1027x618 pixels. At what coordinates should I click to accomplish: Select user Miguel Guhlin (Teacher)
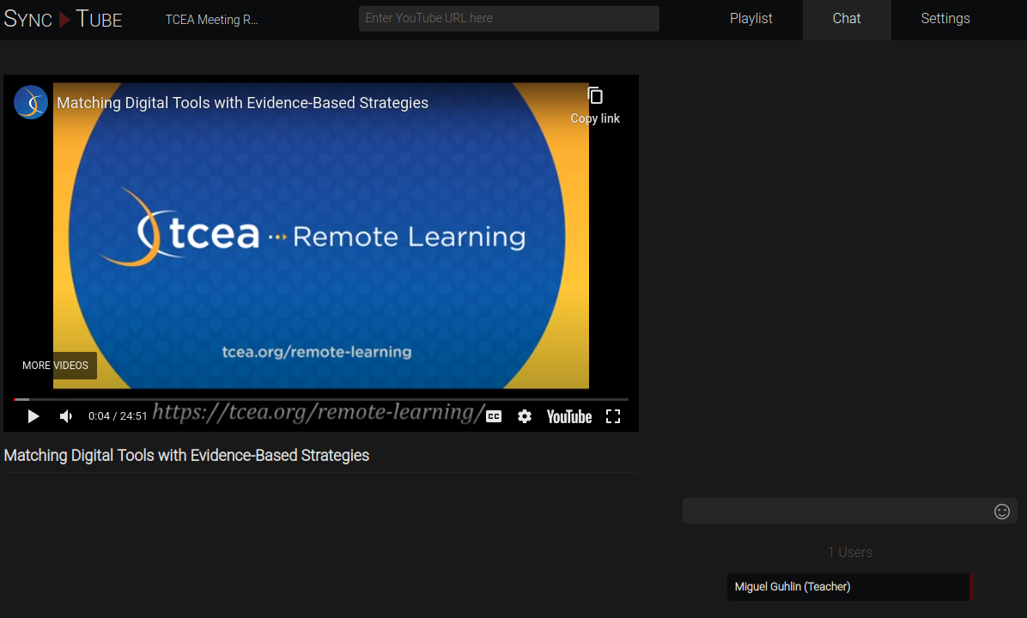click(850, 586)
